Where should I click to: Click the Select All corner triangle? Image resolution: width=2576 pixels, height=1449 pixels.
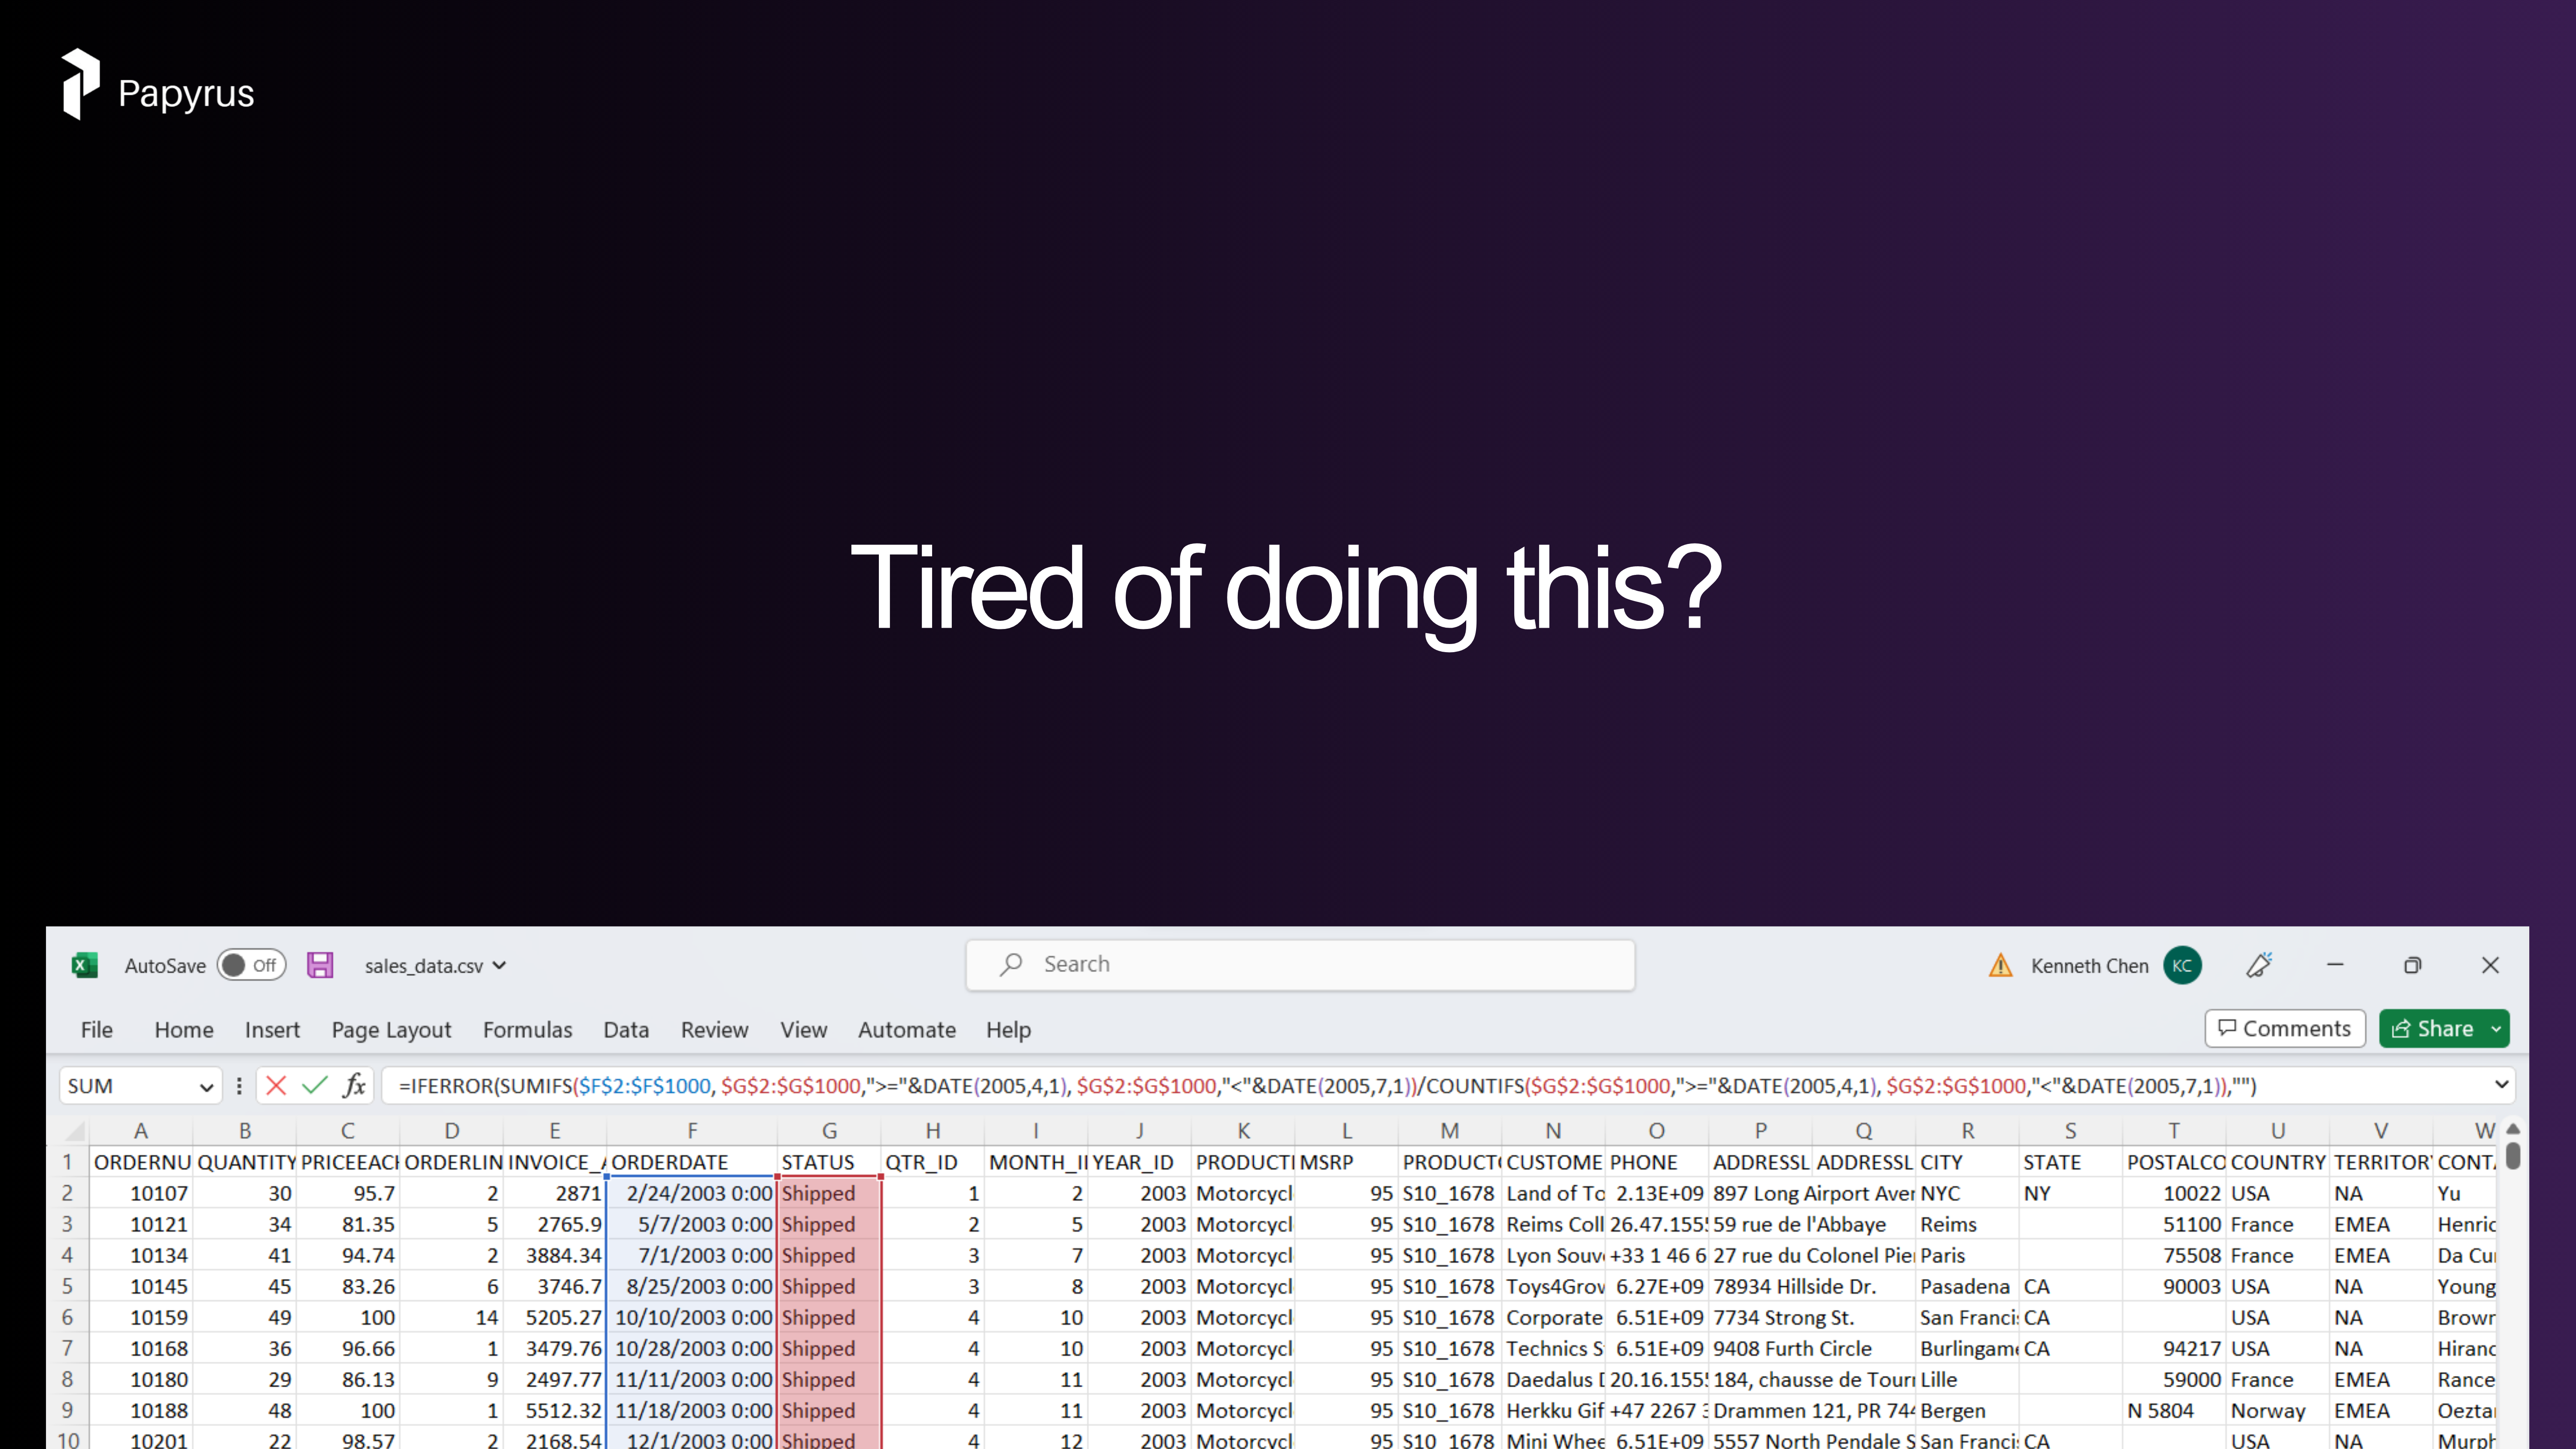pyautogui.click(x=74, y=1131)
